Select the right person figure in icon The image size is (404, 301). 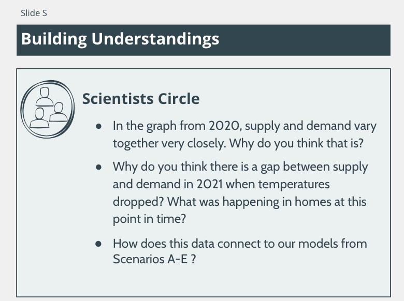[59, 112]
